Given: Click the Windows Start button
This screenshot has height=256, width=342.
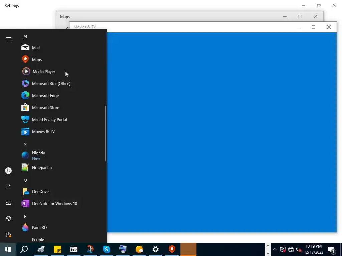Looking at the screenshot, I should [x=8, y=249].
